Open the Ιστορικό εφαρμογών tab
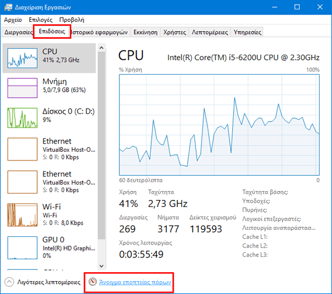The width and height of the screenshot is (332, 294). [99, 32]
